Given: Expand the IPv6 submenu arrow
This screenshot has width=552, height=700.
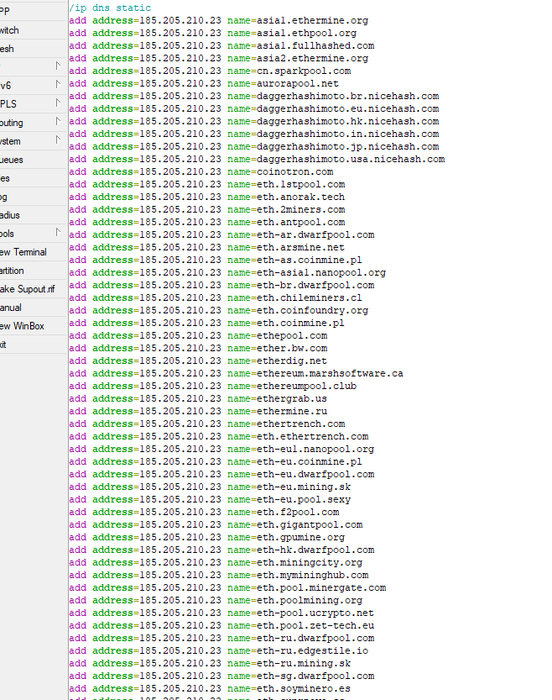Looking at the screenshot, I should click(x=58, y=84).
